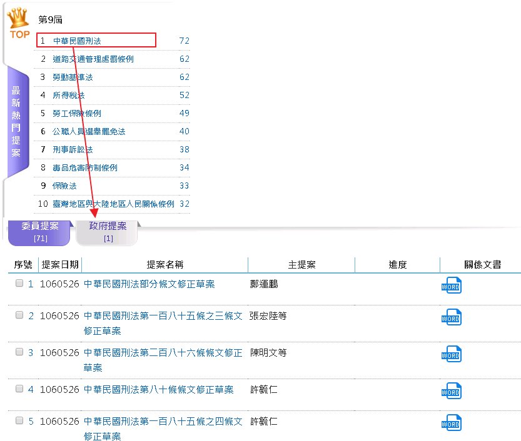This screenshot has width=521, height=441.
Task: Switch to 政府提案 tab
Action: tap(108, 231)
